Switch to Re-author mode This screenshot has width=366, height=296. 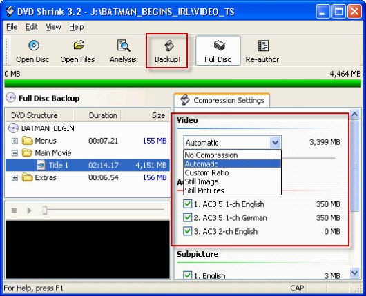click(x=262, y=51)
